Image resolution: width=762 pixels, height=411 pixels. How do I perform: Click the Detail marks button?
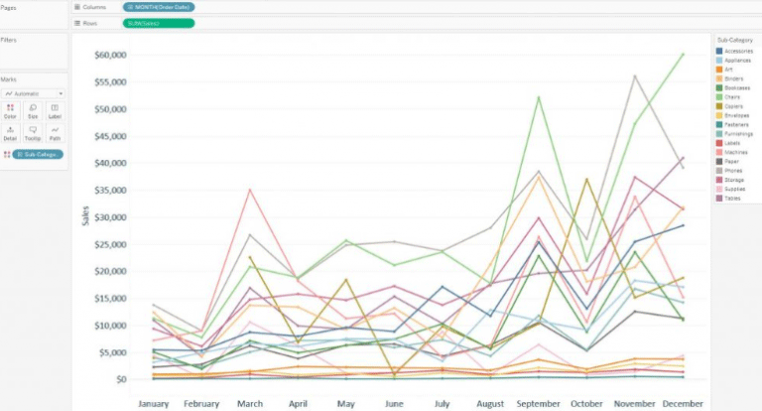point(10,133)
